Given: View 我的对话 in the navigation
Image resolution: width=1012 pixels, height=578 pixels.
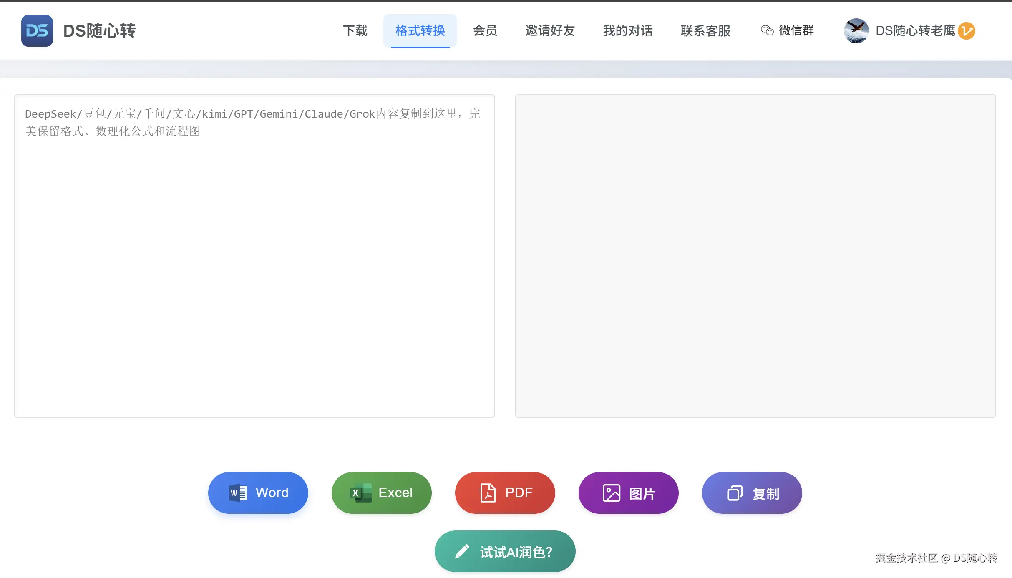Looking at the screenshot, I should click(628, 31).
